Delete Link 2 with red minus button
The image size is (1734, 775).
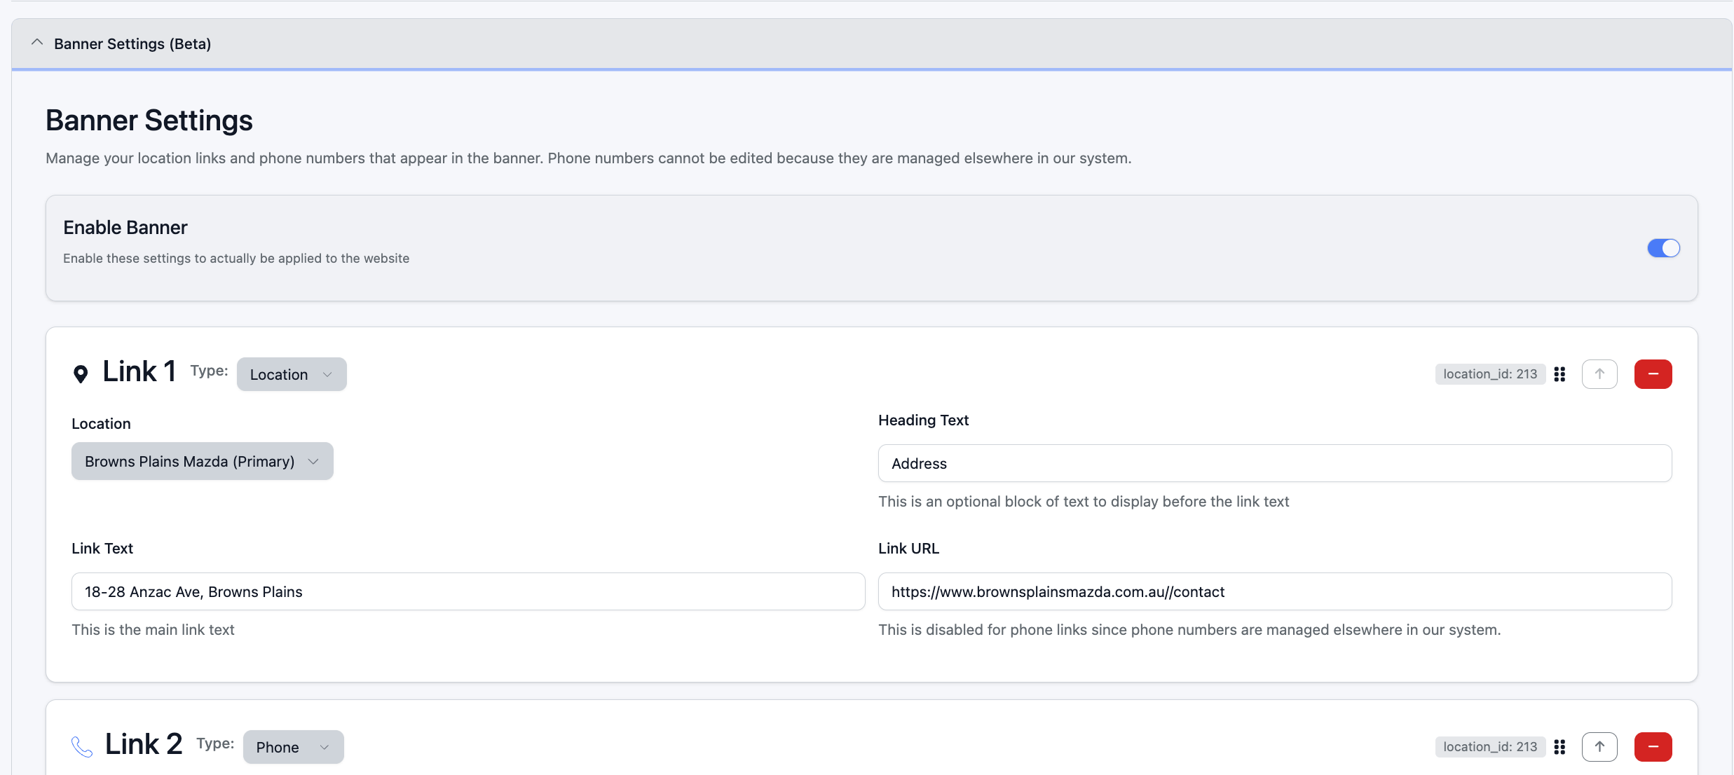coord(1653,747)
